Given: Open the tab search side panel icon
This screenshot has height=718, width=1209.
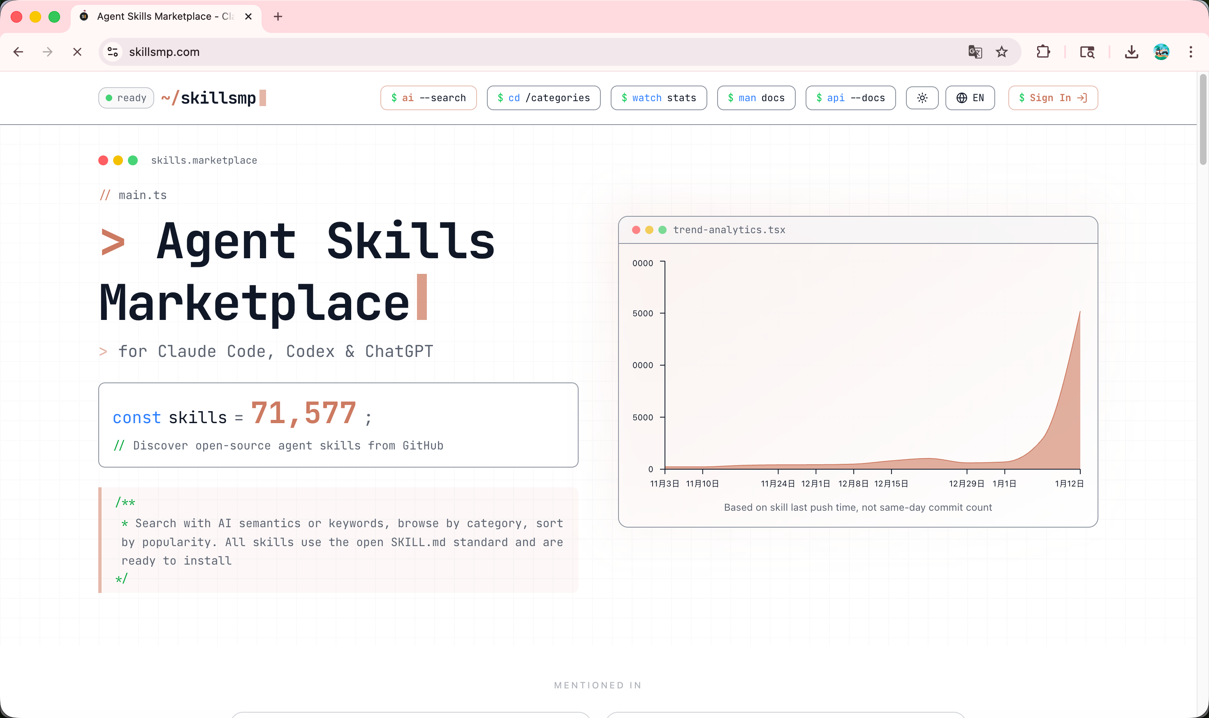Looking at the screenshot, I should click(x=1086, y=52).
